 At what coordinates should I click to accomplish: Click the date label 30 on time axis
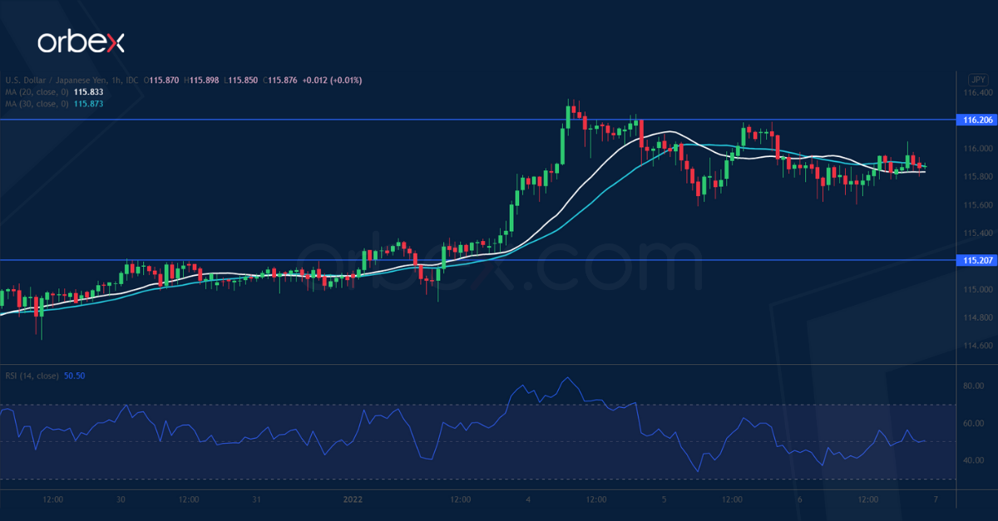121,499
